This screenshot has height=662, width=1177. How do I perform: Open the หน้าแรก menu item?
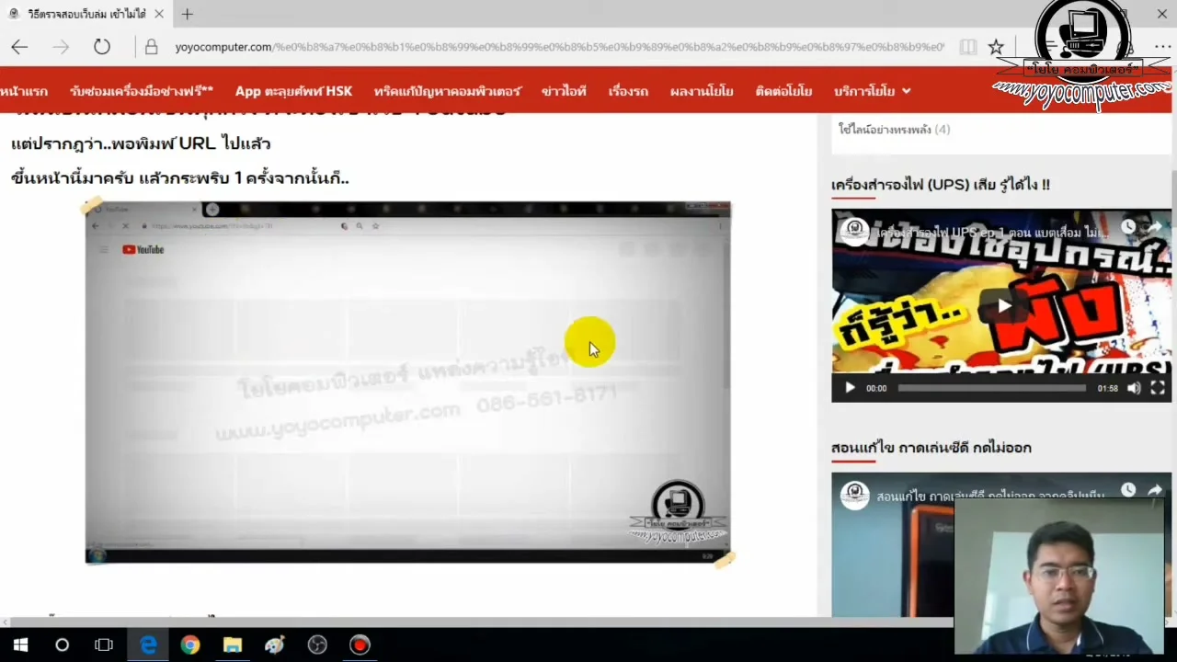pyautogui.click(x=24, y=91)
